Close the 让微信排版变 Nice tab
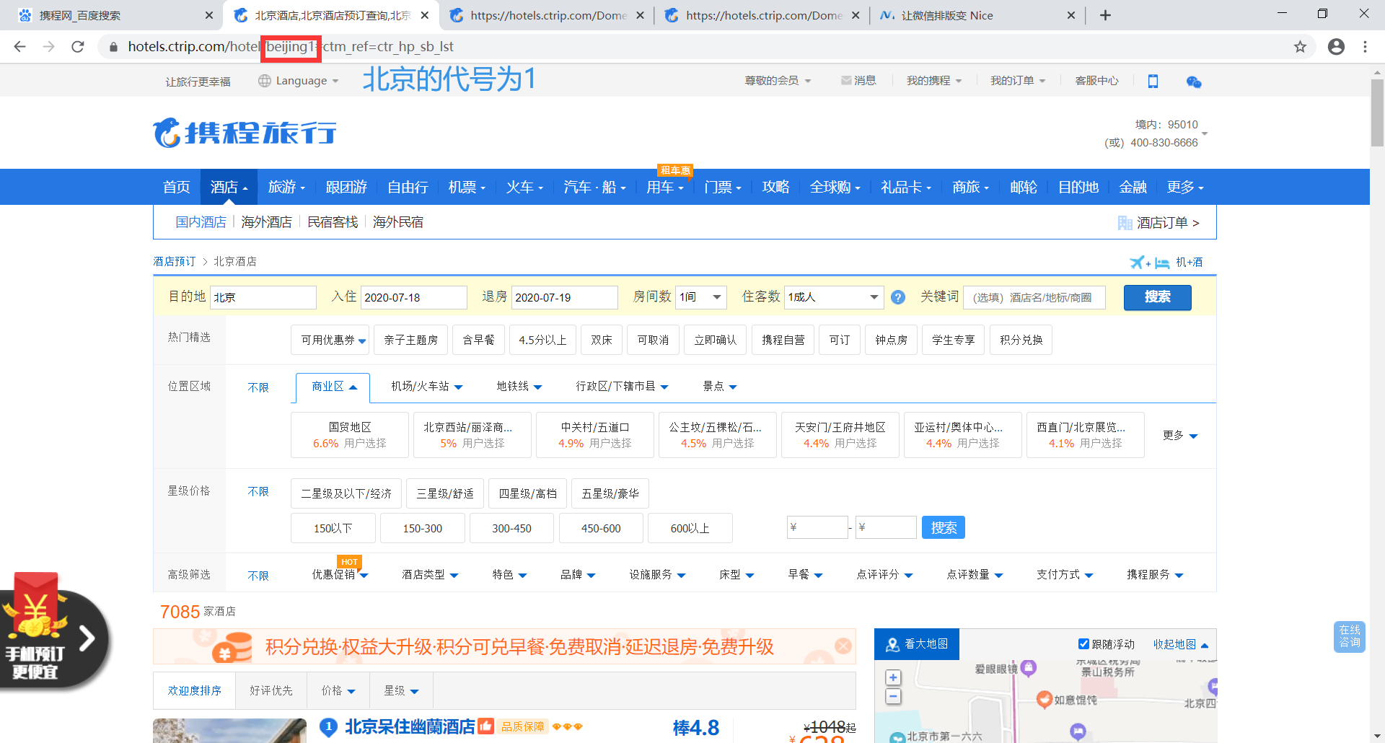This screenshot has width=1385, height=743. pos(1071,15)
